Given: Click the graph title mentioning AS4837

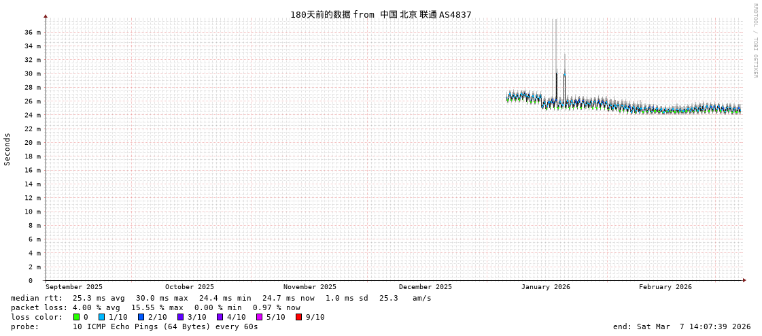Looking at the screenshot, I should [x=381, y=14].
